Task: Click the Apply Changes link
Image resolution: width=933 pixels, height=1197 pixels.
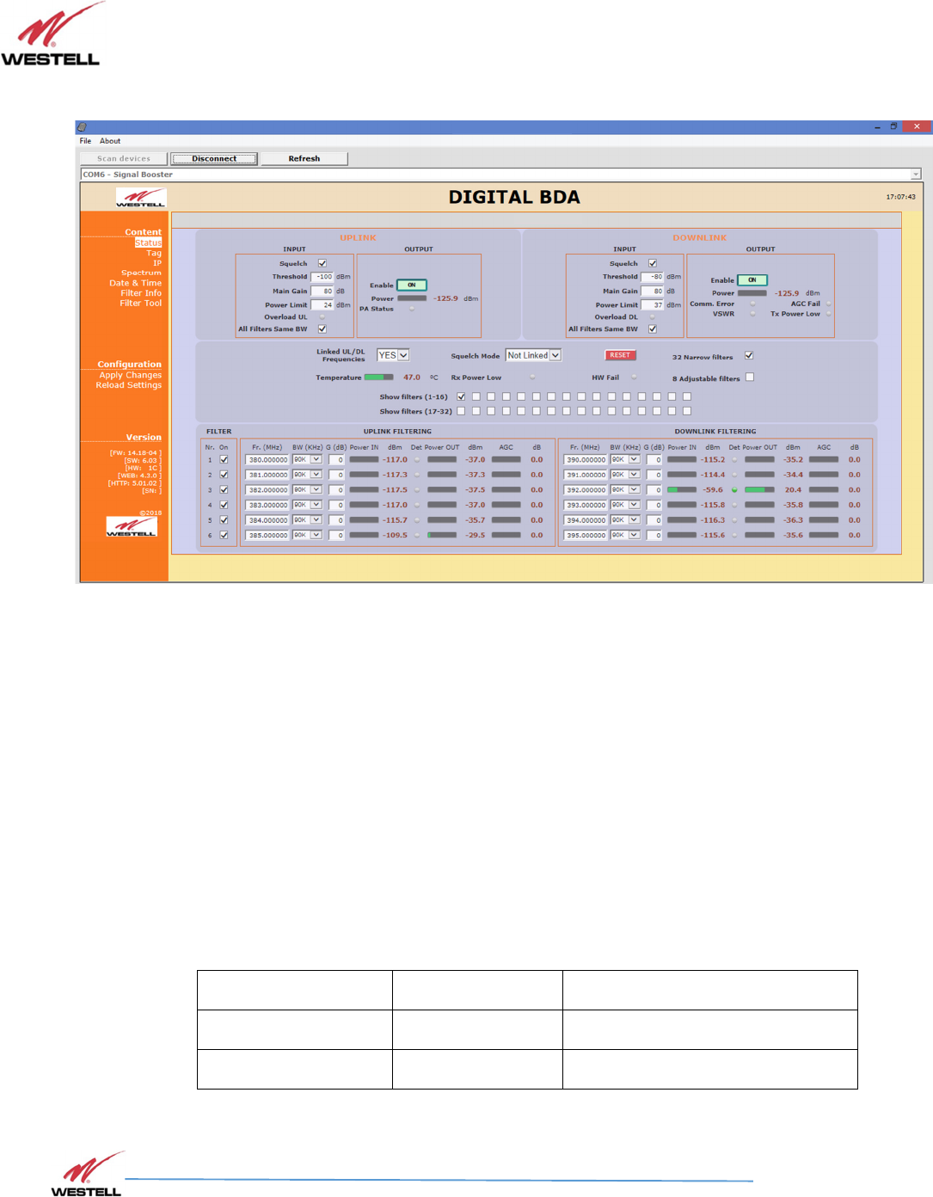Action: [130, 375]
